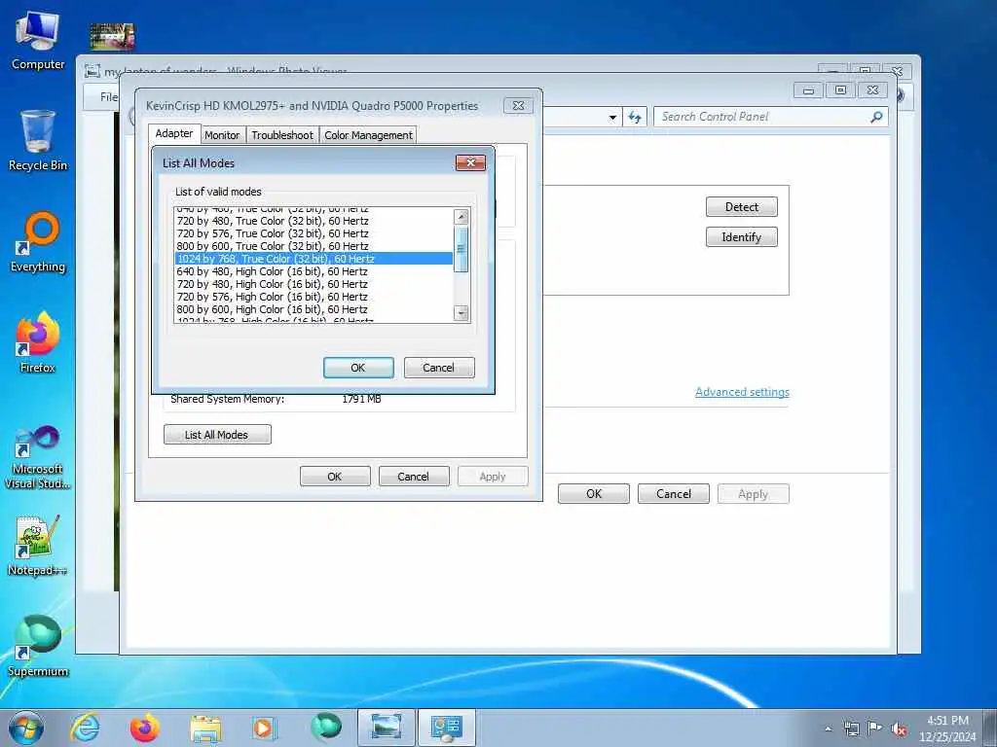Image resolution: width=997 pixels, height=747 pixels.
Task: Click the valid modes list scrollbar thumb
Action: pyautogui.click(x=462, y=248)
